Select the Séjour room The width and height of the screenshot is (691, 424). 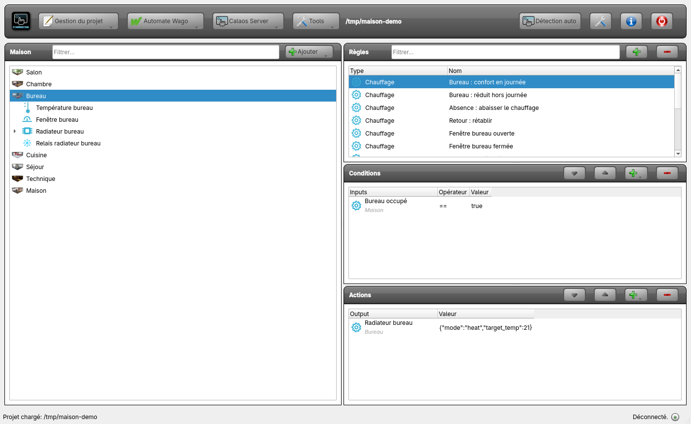pyautogui.click(x=173, y=167)
